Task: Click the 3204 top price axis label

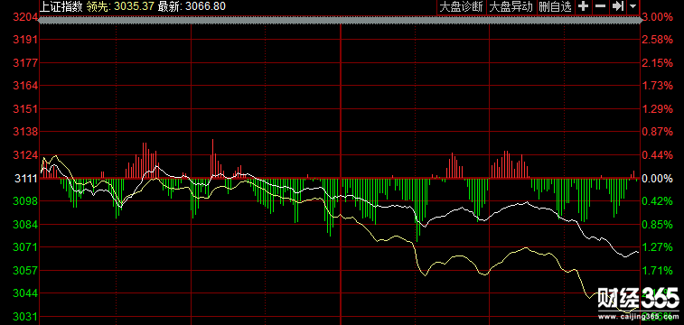Action: [x=25, y=16]
